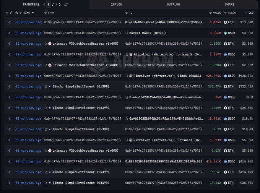Open the VALUE column filter
The image size is (260, 193).
click(x=211, y=13)
